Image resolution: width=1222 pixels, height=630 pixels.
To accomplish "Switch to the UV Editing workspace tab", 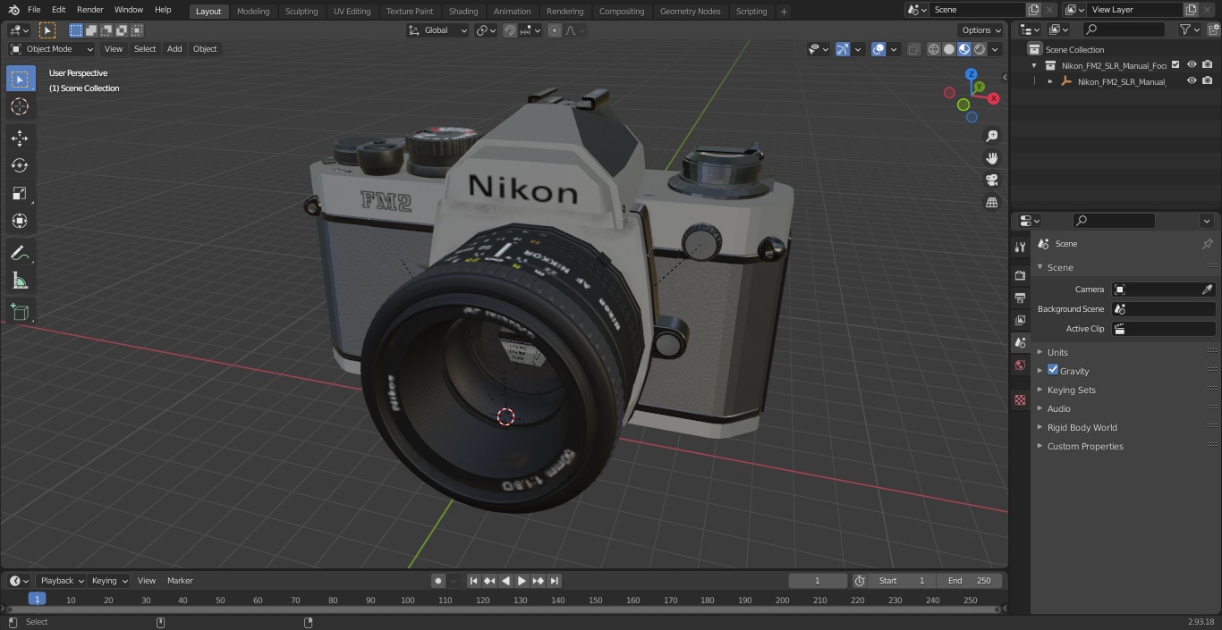I will (x=352, y=12).
